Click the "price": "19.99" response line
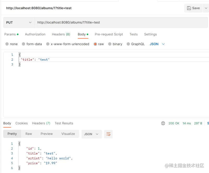 42,163
